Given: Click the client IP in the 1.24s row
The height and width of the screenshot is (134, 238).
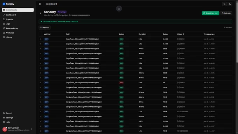Looking at the screenshot, I should click(x=182, y=112).
